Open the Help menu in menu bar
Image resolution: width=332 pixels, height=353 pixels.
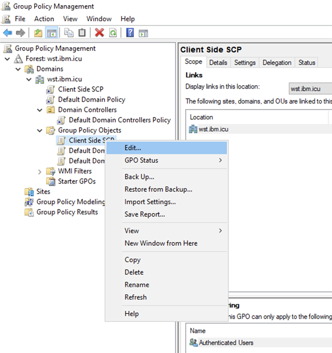pyautogui.click(x=127, y=19)
